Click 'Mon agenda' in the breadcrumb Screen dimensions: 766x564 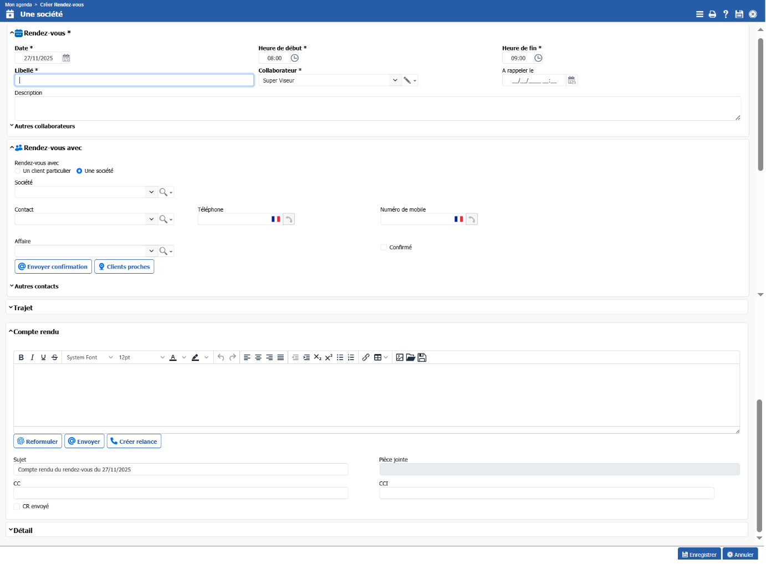coord(18,4)
